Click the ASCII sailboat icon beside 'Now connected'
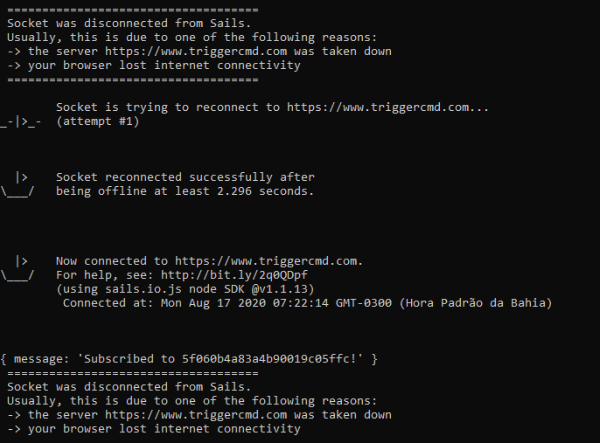 (x=17, y=268)
